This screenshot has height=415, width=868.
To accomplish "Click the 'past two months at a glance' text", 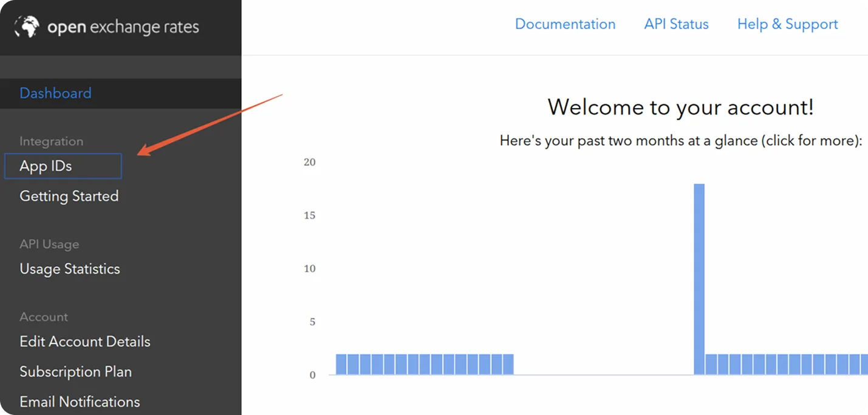I will point(680,141).
